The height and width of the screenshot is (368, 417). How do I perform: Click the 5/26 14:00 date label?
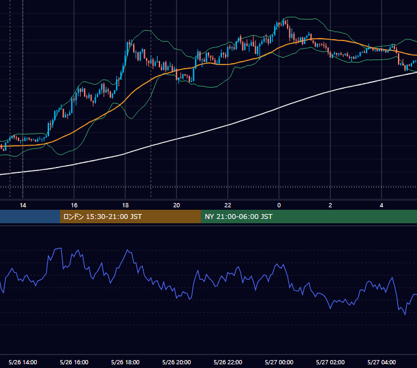click(23, 362)
